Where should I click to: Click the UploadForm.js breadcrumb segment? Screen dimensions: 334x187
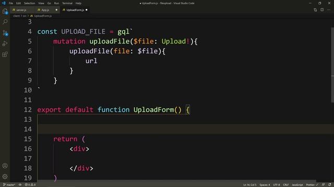click(x=43, y=16)
